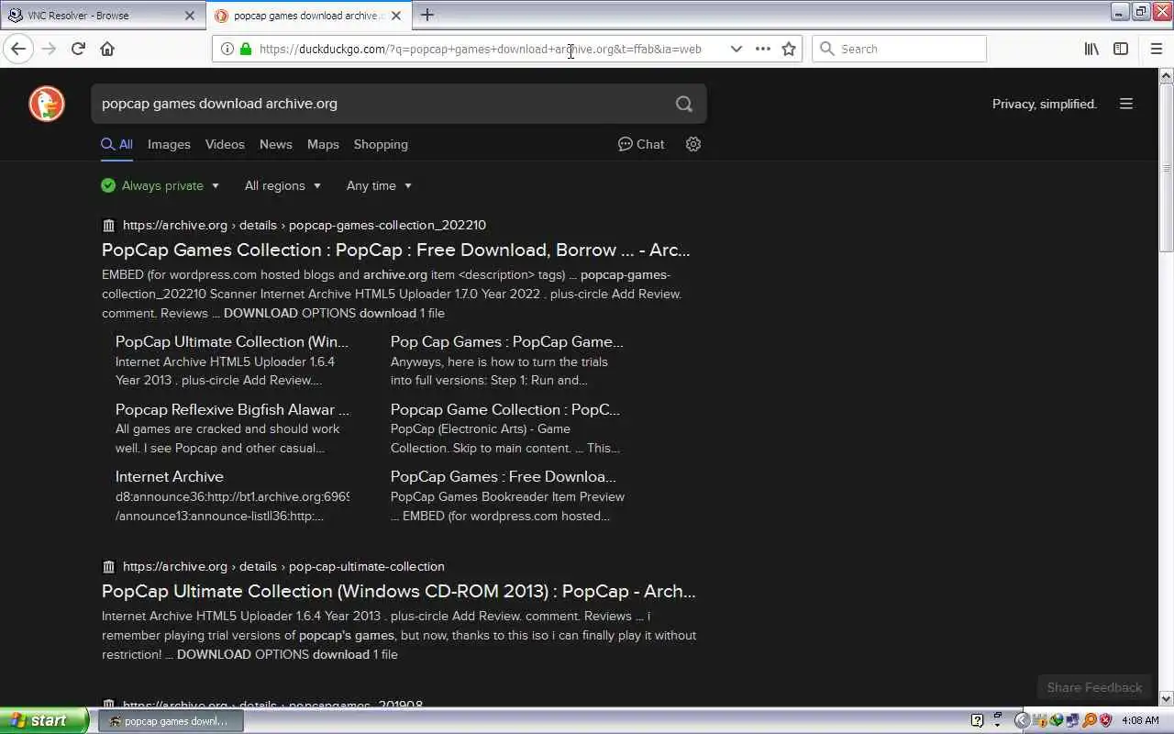Open PopCap Games Collection result title
Screen dimensions: 1174x734
click(396, 250)
